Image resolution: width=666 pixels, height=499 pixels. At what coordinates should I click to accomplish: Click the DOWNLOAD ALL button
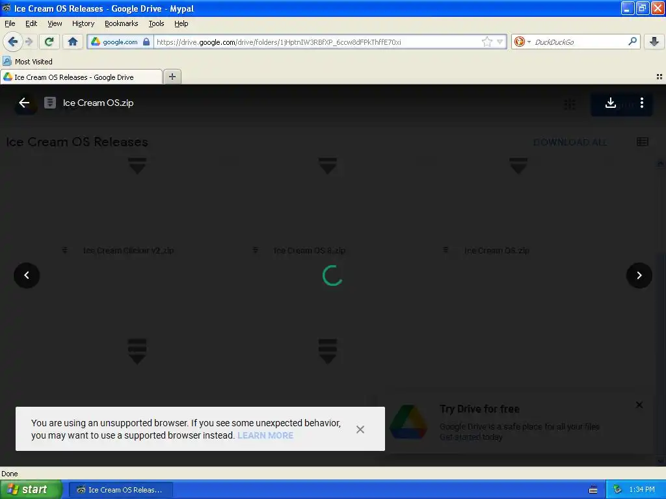tap(570, 142)
